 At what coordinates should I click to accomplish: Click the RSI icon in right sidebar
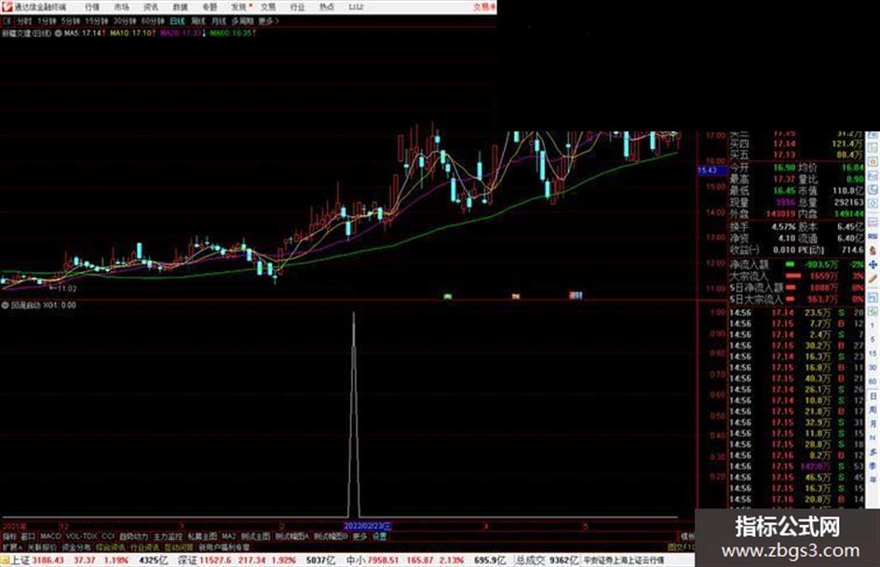tap(873, 236)
